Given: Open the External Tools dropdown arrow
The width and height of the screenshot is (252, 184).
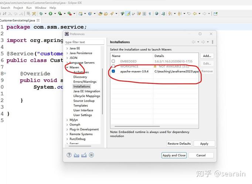Looking at the screenshot, I should 74,14.
